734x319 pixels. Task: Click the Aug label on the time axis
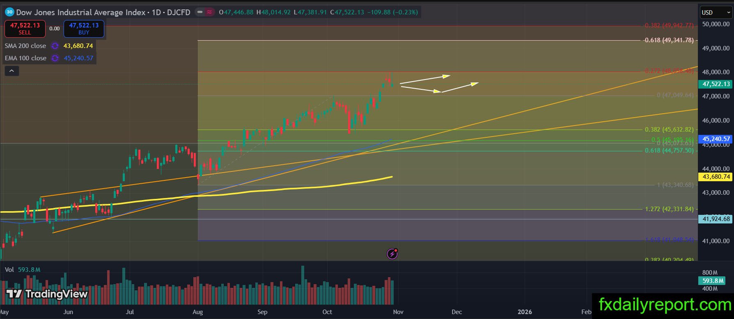[198, 312]
